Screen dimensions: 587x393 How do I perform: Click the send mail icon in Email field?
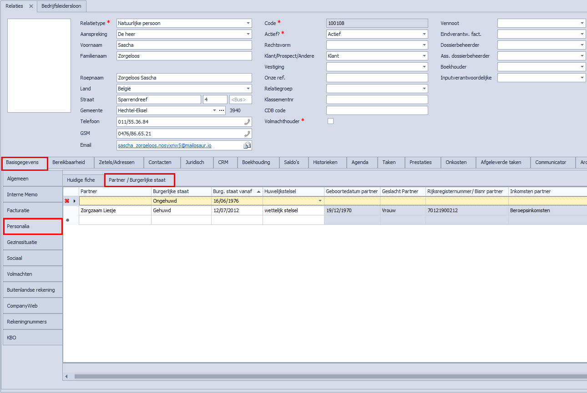click(x=247, y=145)
